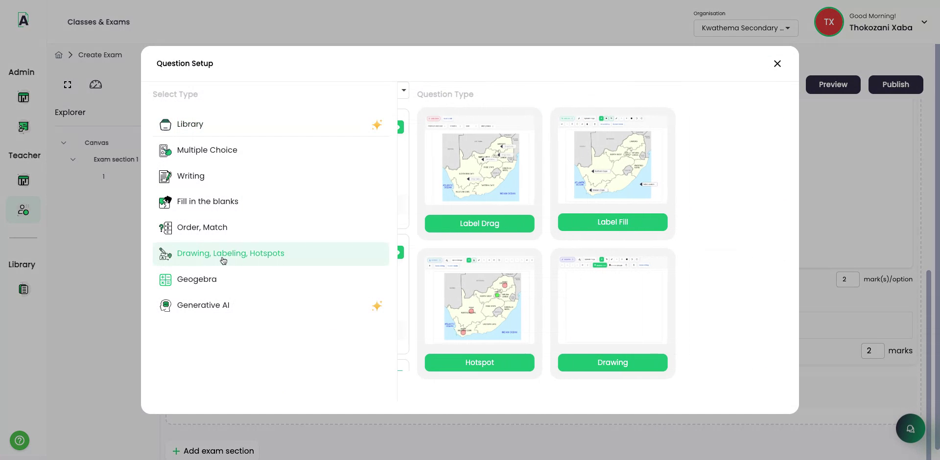Click the Writing question type icon
940x460 pixels.
pyautogui.click(x=165, y=176)
